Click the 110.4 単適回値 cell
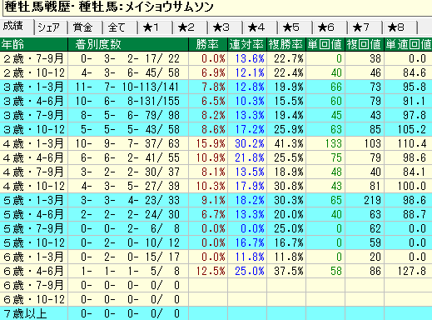 coord(408,143)
